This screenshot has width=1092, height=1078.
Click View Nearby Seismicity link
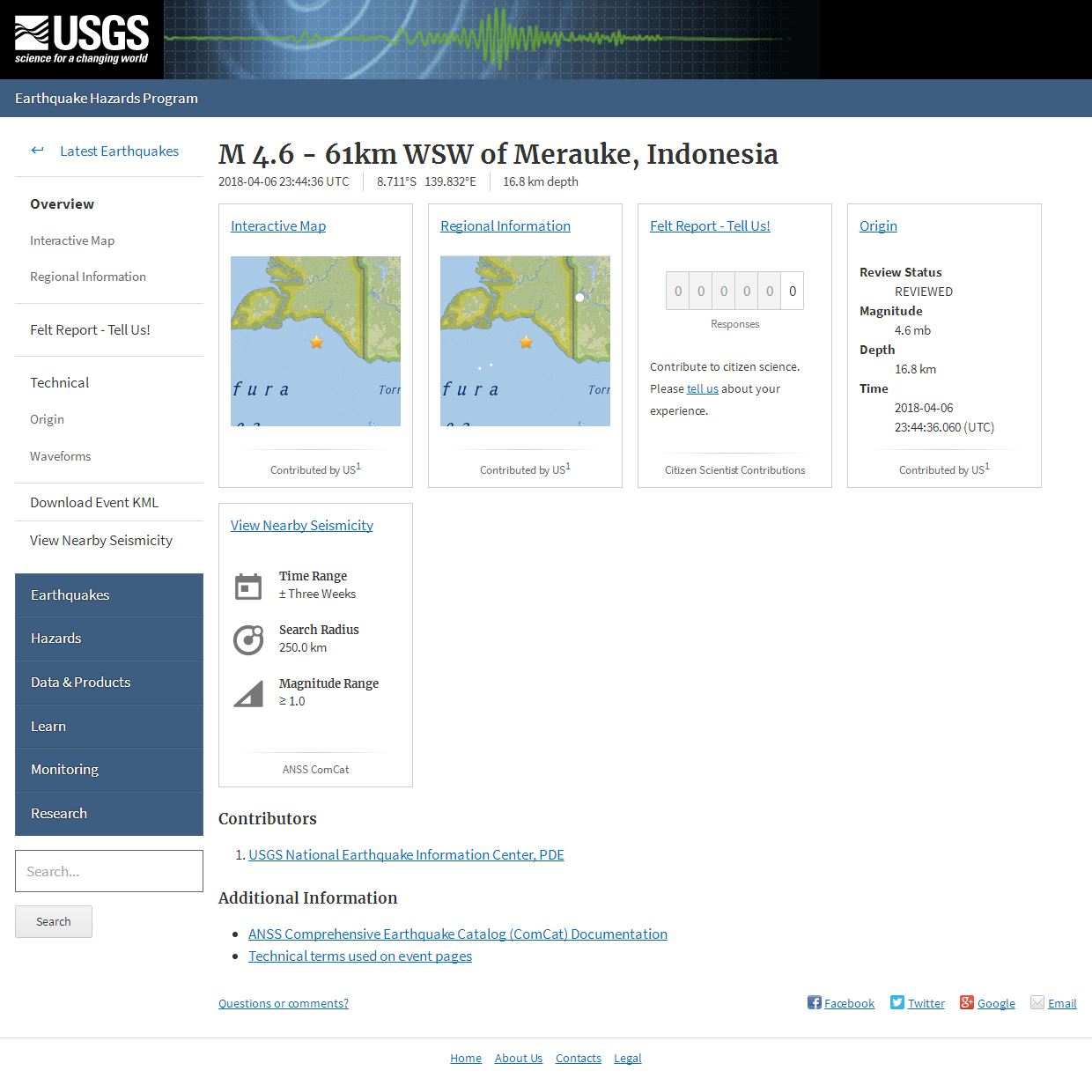(x=301, y=524)
